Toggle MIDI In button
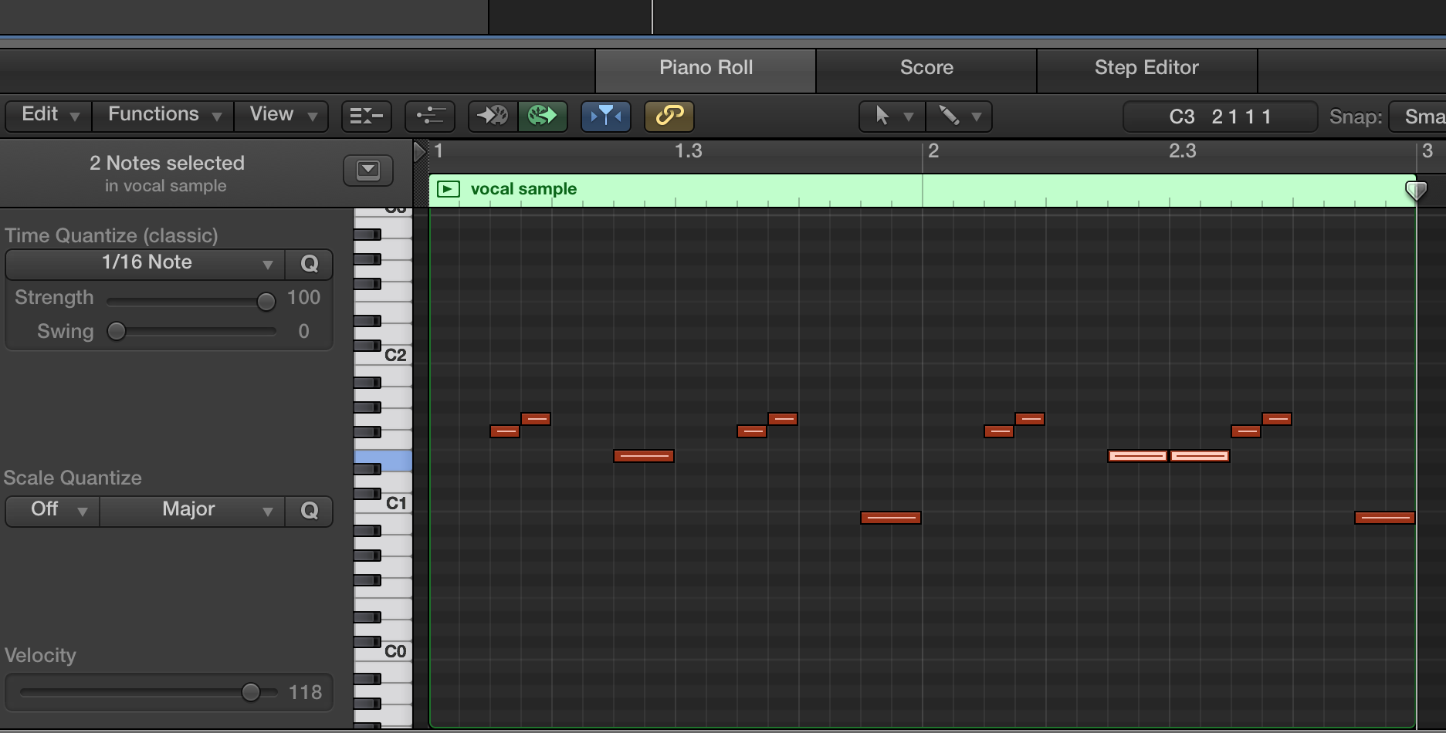 pyautogui.click(x=493, y=117)
